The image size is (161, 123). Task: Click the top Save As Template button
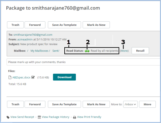coord(64,25)
